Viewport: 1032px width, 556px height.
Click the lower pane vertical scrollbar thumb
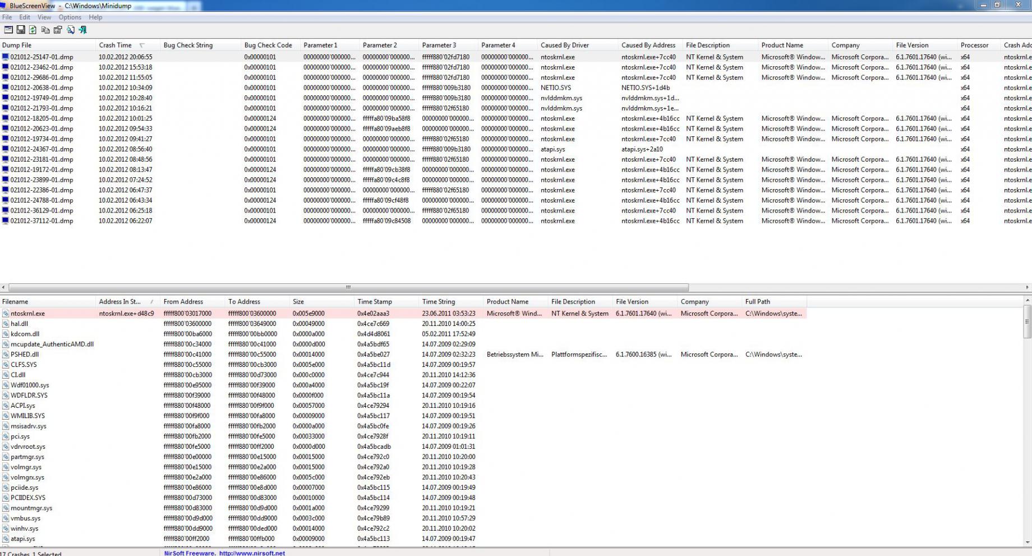(1028, 321)
